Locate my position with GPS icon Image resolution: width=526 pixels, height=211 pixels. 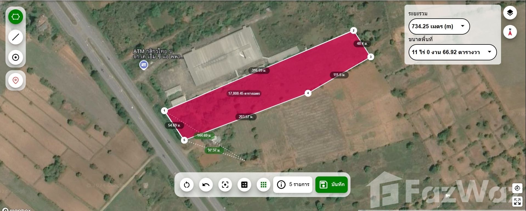tap(517, 188)
